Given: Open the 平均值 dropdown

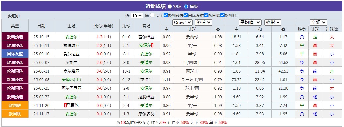Looking at the screenshot, I should (250, 22).
